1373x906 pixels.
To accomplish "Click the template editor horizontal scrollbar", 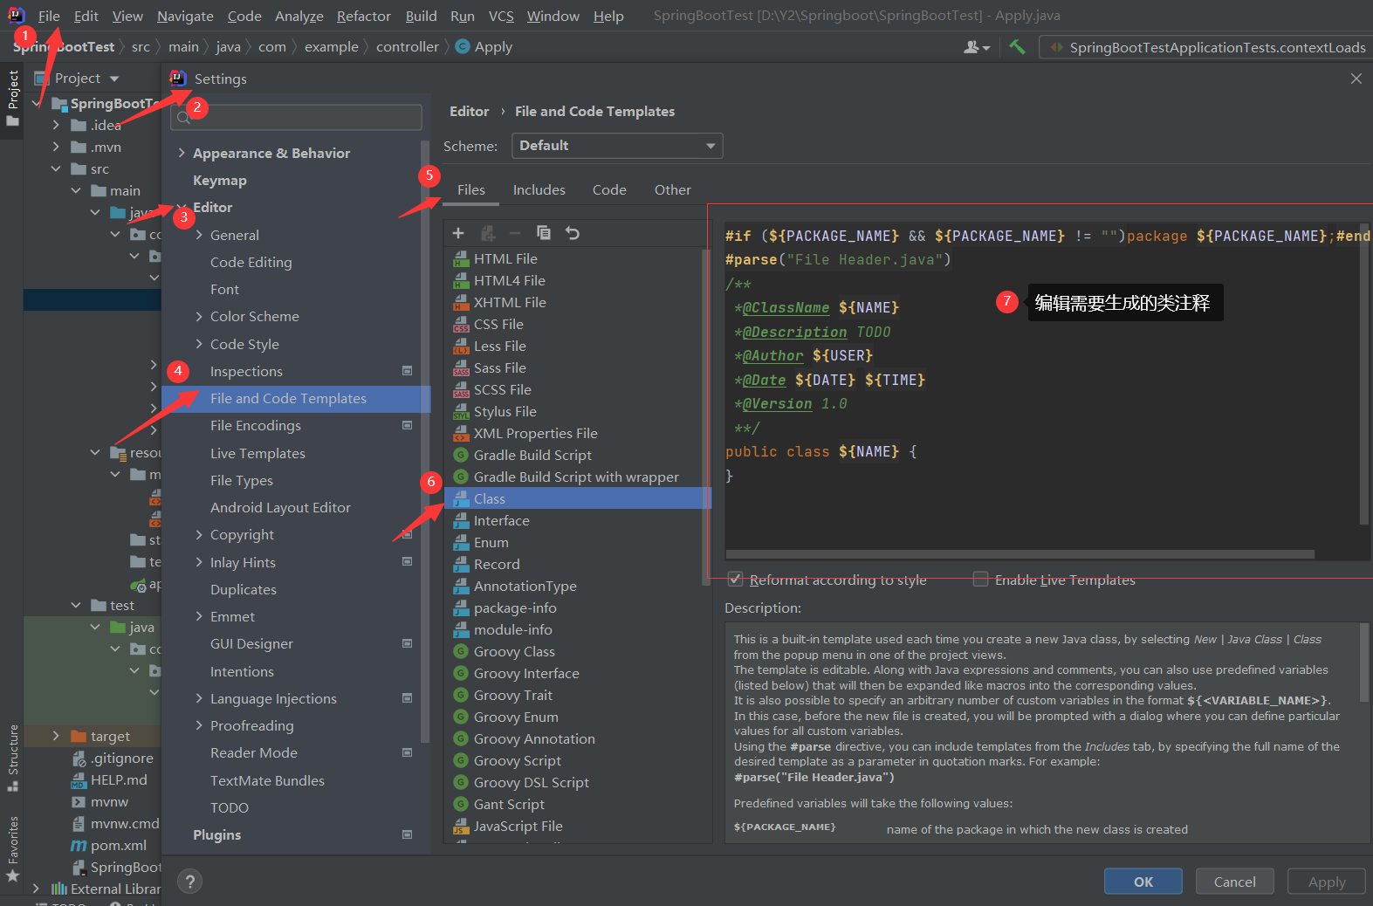I will point(1019,554).
